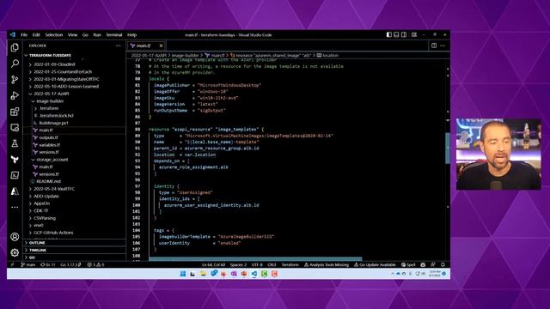Open the Terraform view in the activity bar
The width and height of the screenshot is (550, 309).
(x=15, y=160)
